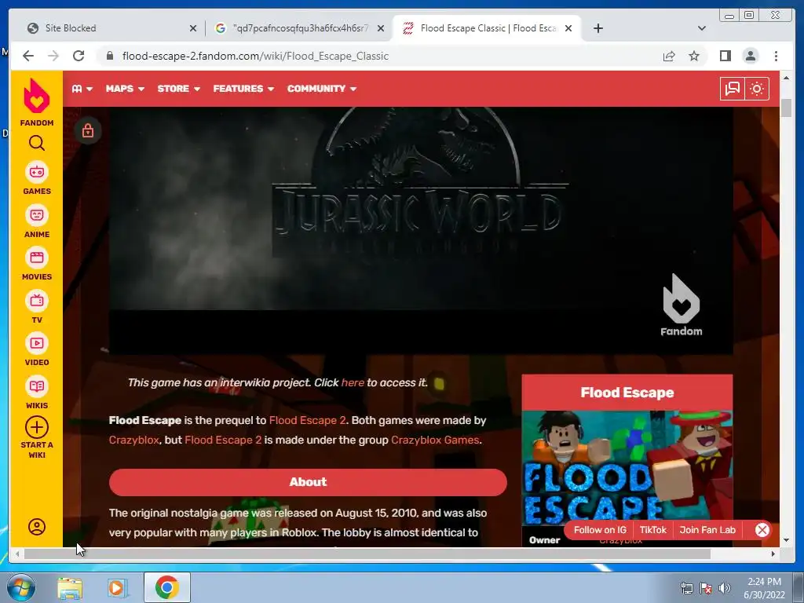
Task: Share this page icon in address bar
Action: (x=669, y=56)
